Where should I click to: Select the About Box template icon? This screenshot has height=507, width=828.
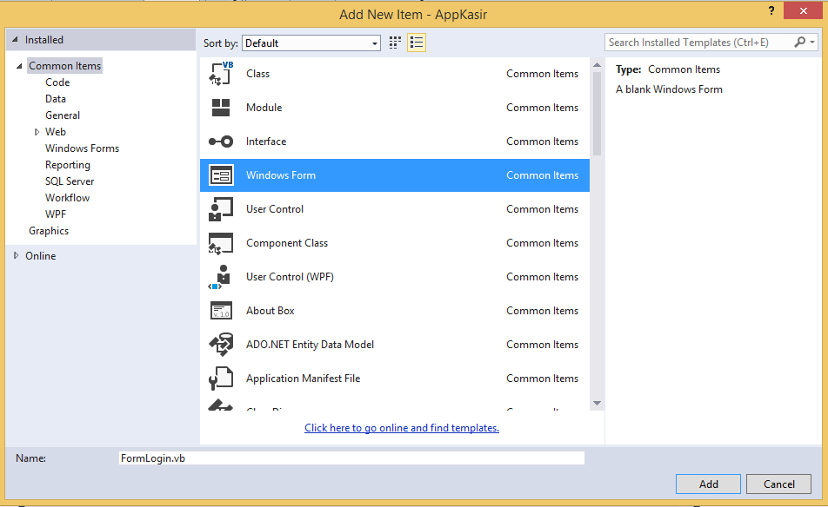pos(221,311)
